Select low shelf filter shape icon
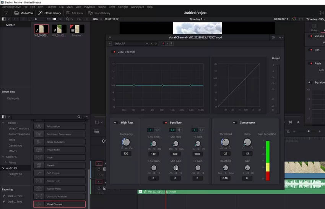Screen dimensions: 325x209 [150, 130]
